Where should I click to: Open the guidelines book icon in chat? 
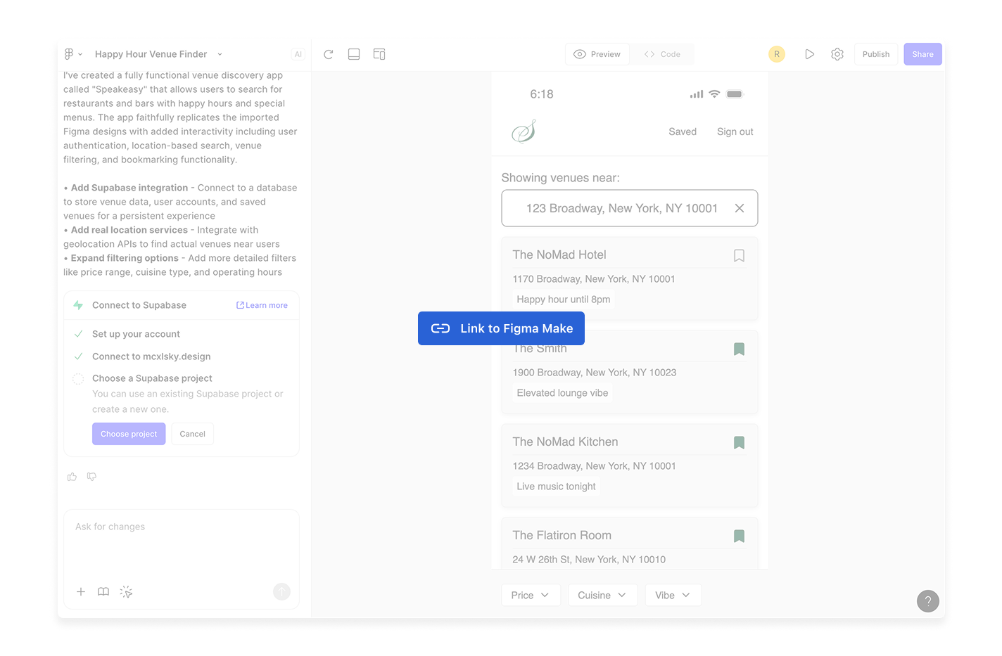103,591
